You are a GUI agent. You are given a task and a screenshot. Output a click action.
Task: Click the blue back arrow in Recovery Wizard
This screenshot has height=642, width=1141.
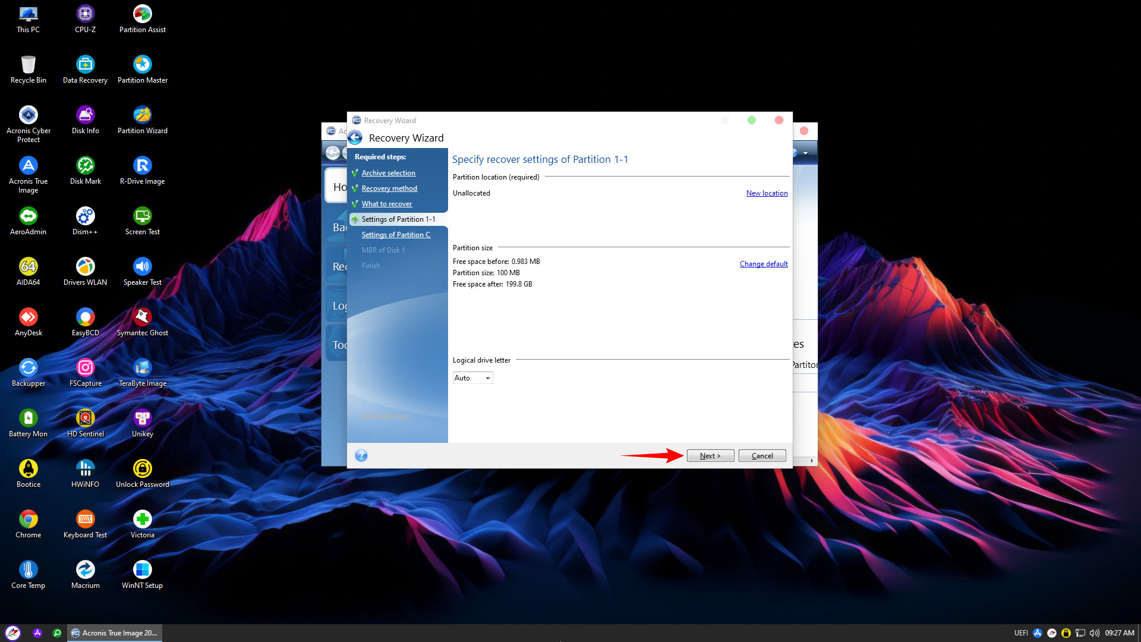click(355, 138)
